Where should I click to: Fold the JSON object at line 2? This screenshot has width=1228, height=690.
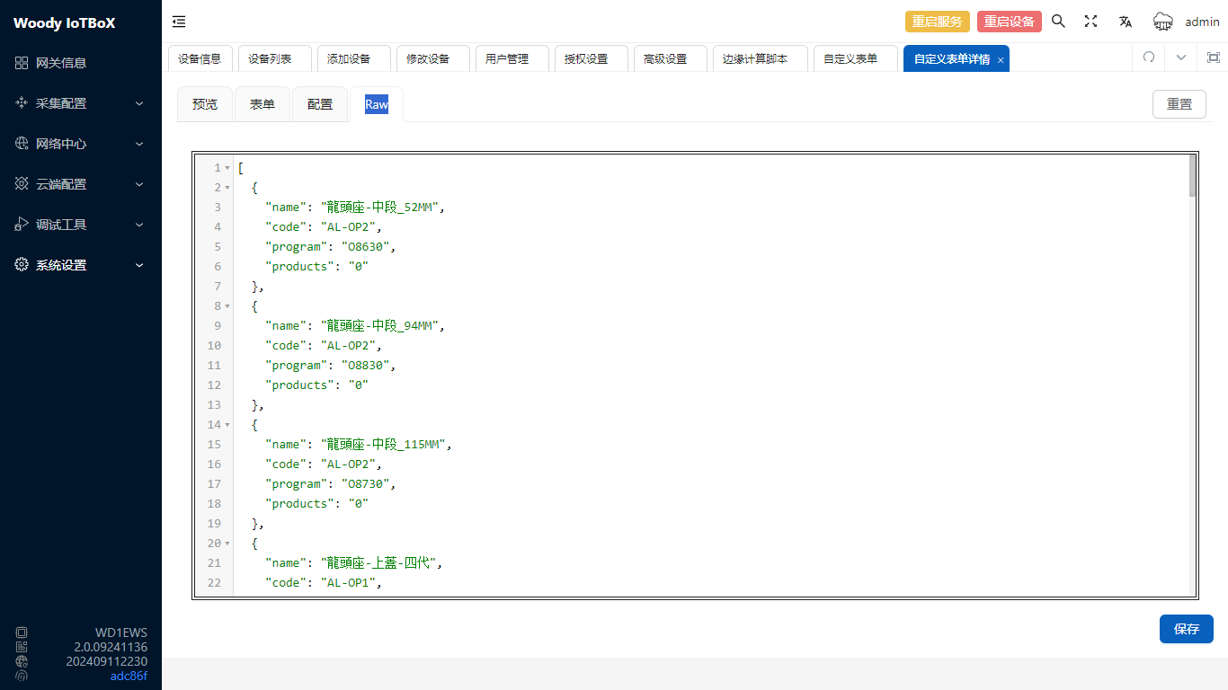pos(227,188)
